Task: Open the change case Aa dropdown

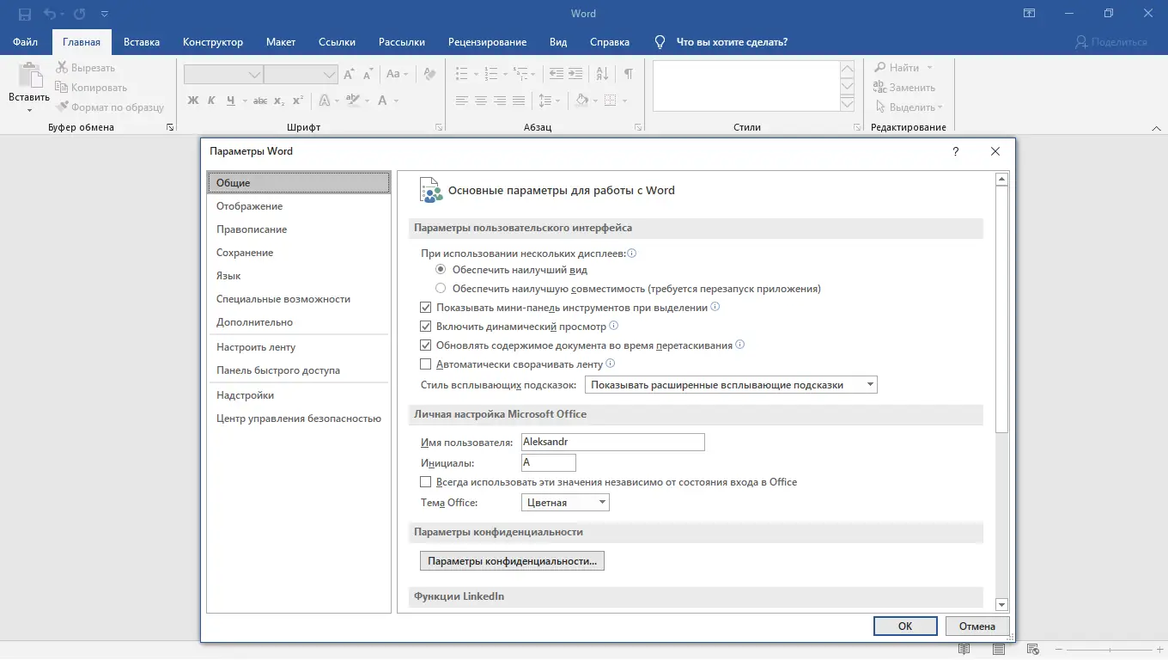Action: point(397,75)
